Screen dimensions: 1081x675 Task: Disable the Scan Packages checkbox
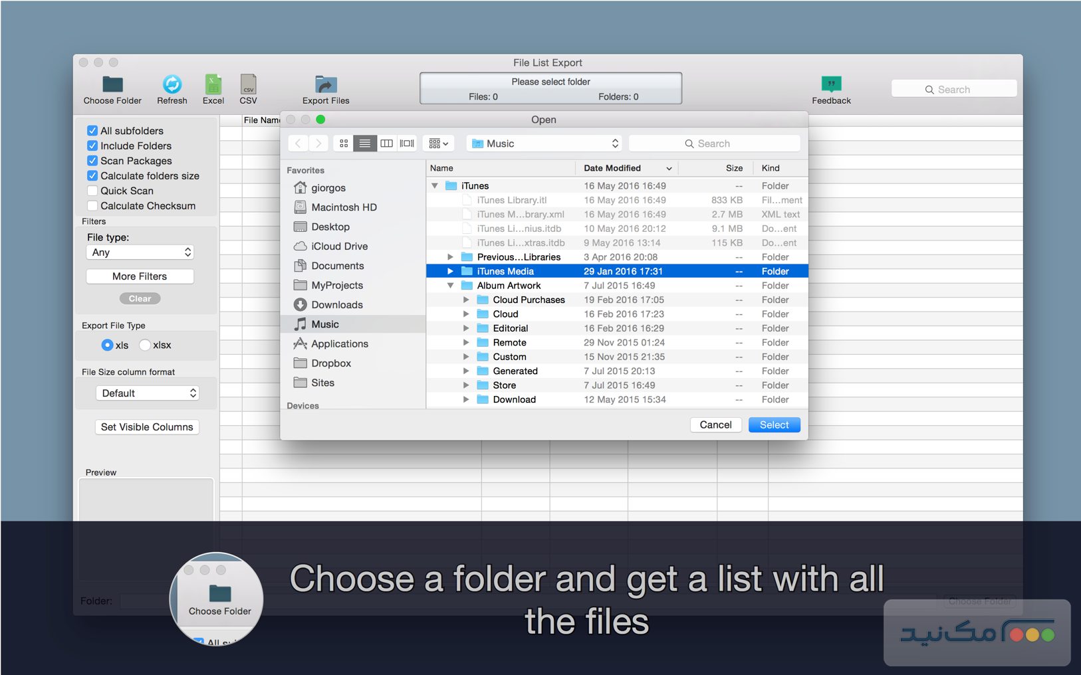click(x=92, y=161)
